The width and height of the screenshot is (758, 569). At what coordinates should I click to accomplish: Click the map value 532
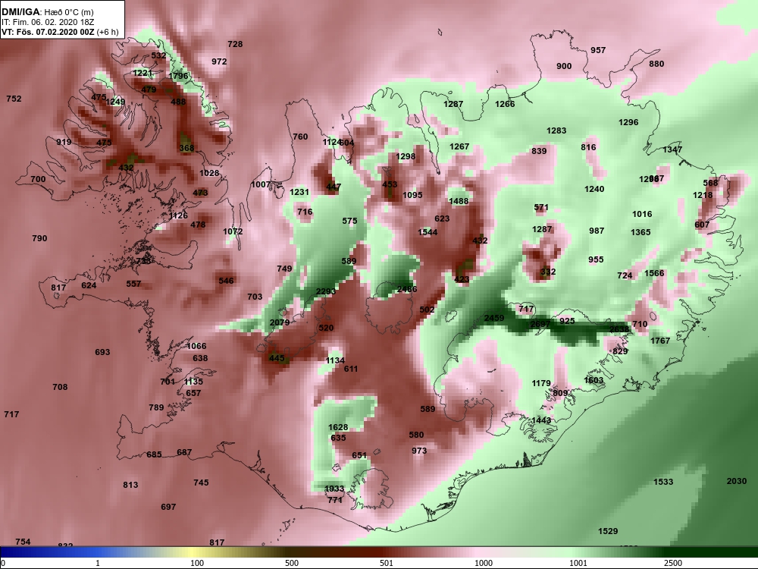point(158,55)
